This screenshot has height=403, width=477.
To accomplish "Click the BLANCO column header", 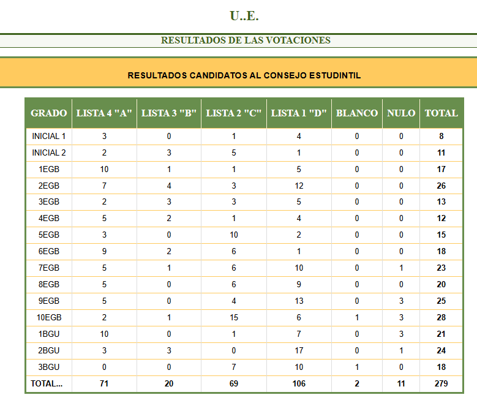I will point(357,113).
